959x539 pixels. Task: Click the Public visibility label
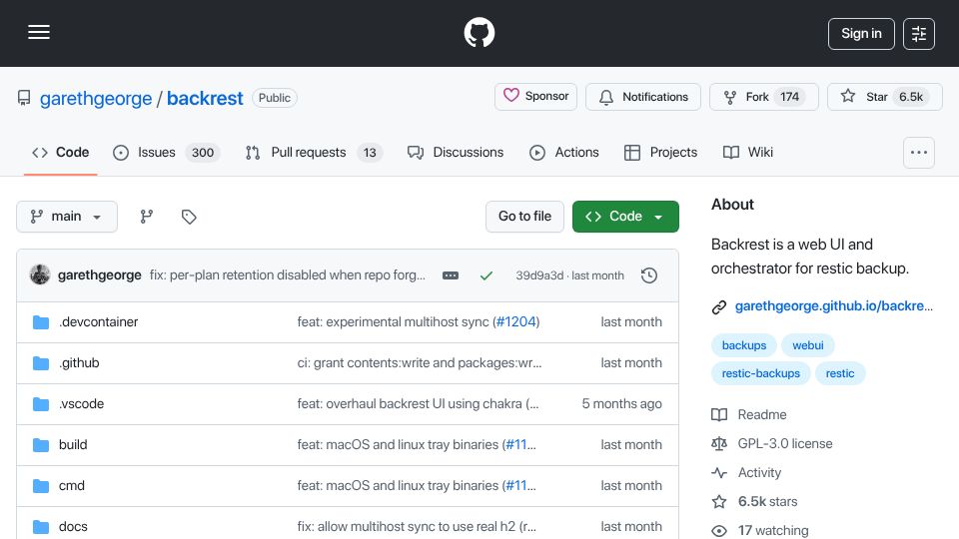point(275,98)
